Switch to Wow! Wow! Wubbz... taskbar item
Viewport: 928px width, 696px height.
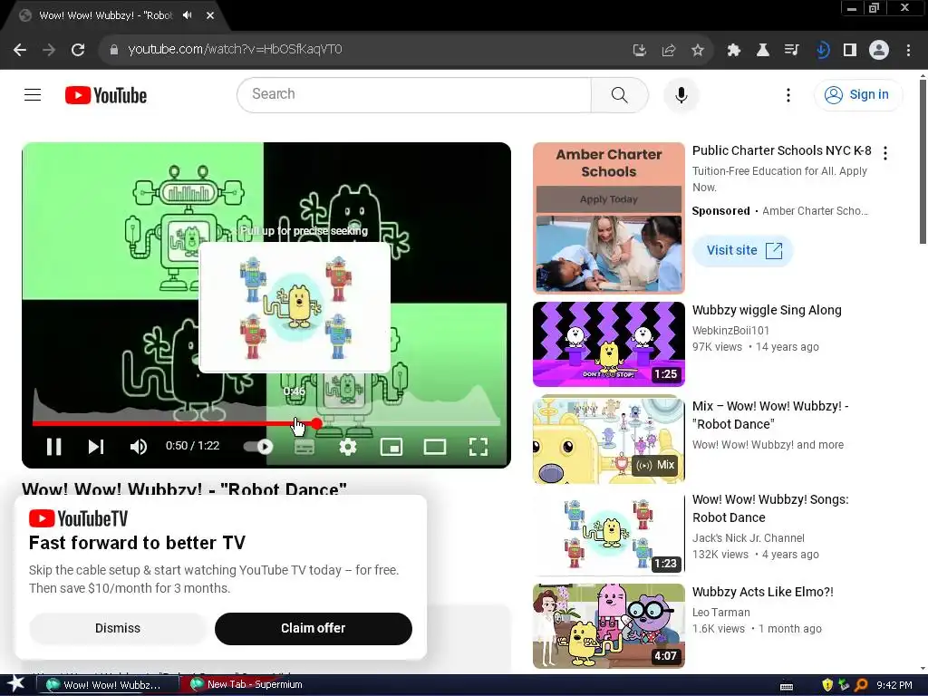click(108, 685)
